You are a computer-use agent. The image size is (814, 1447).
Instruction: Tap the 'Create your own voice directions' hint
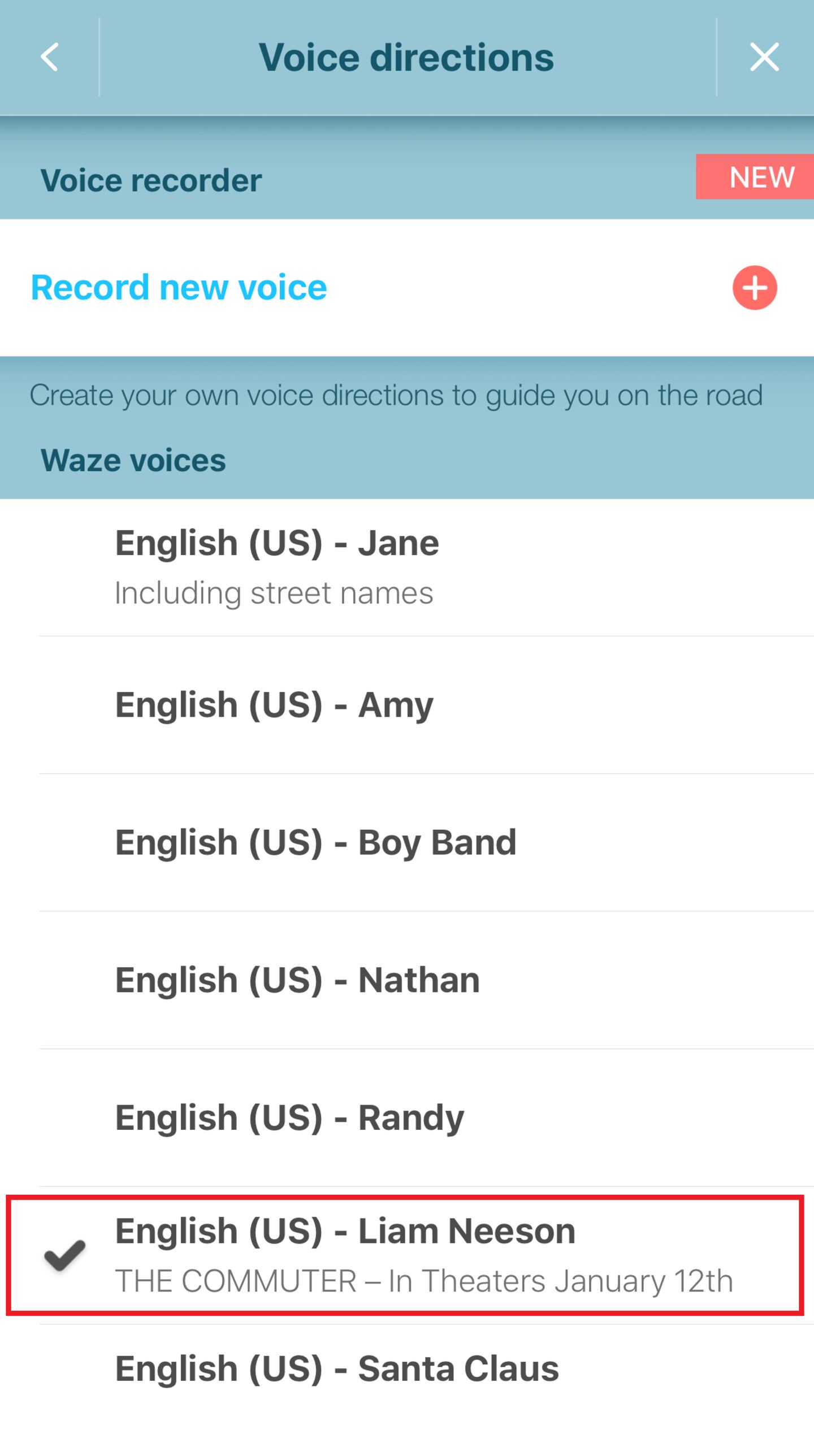[x=396, y=395]
